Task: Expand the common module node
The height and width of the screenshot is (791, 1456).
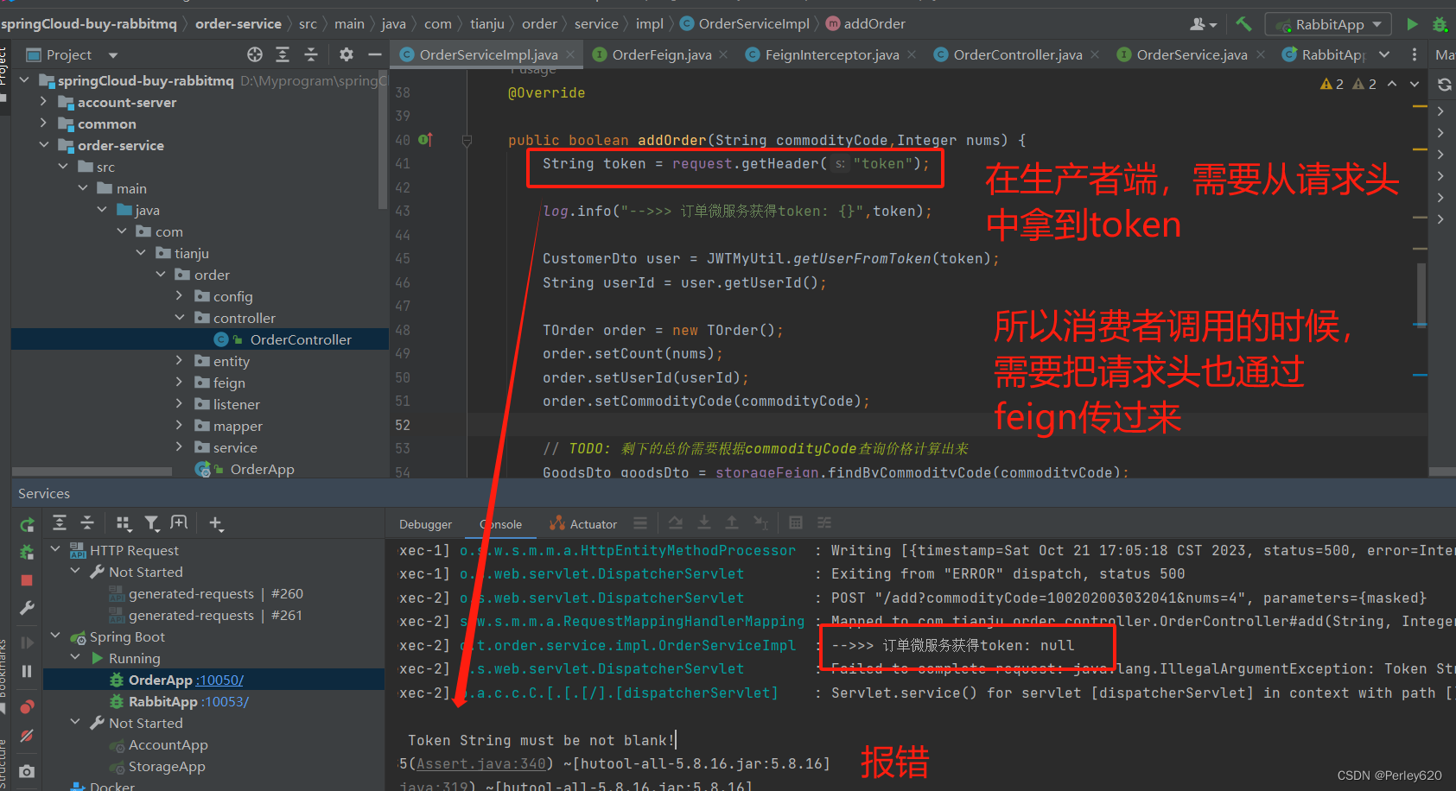Action: [x=44, y=123]
